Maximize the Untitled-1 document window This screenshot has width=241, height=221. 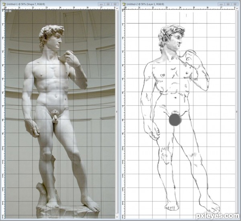tap(108, 4)
